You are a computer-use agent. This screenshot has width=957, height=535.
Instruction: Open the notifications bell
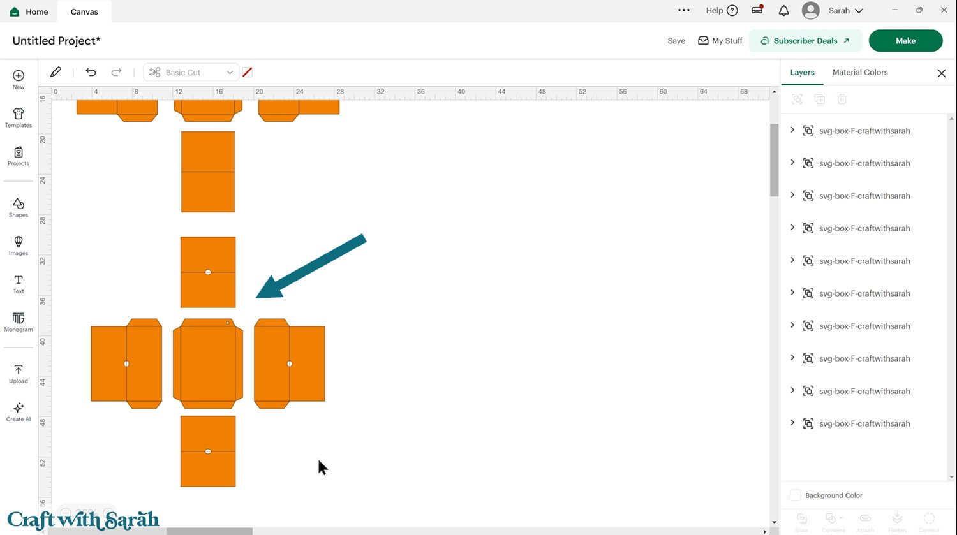[x=783, y=10]
